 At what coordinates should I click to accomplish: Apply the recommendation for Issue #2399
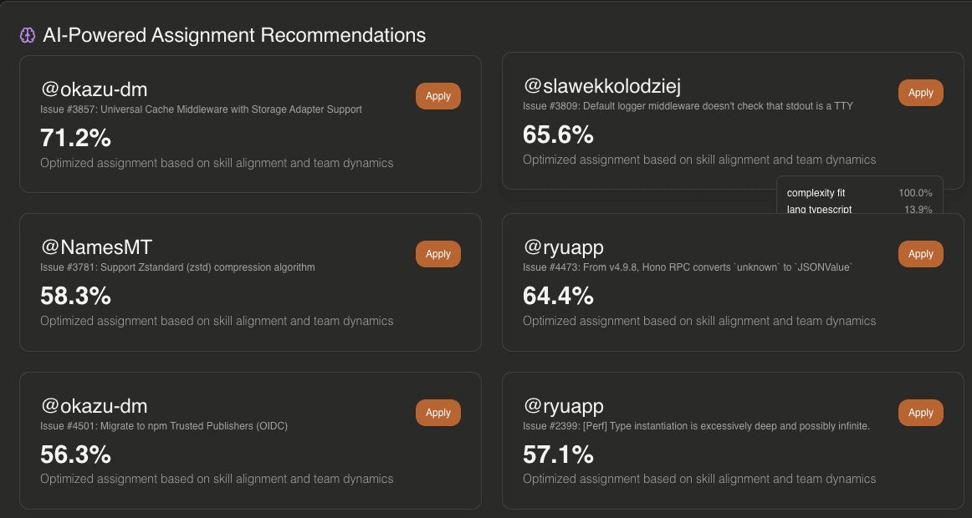point(920,413)
